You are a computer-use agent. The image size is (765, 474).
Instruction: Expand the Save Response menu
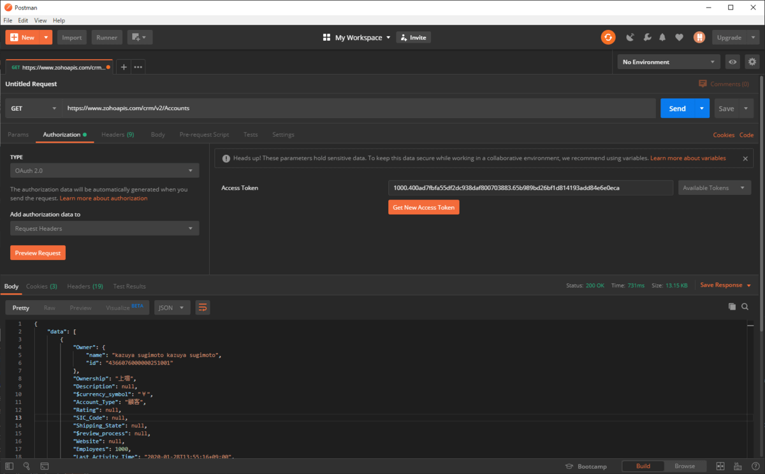(x=725, y=285)
